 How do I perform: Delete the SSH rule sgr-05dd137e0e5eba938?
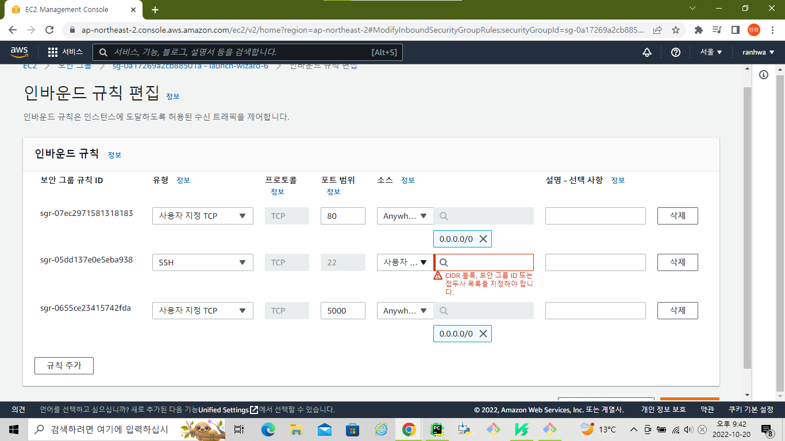[678, 262]
